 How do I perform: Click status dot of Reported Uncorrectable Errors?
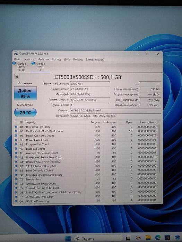[x=16, y=175]
